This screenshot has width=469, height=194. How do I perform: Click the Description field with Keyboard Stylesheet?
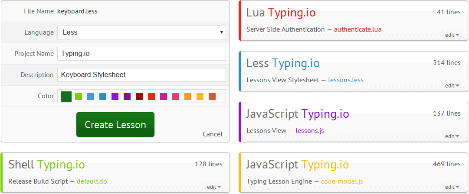pyautogui.click(x=141, y=75)
